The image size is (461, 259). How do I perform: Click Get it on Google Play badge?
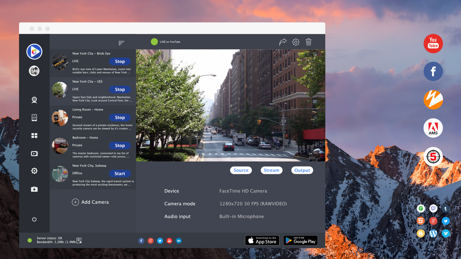pos(300,240)
